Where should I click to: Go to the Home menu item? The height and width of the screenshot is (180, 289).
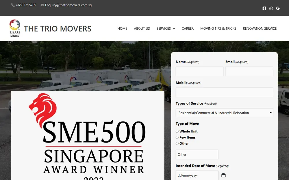tap(122, 29)
